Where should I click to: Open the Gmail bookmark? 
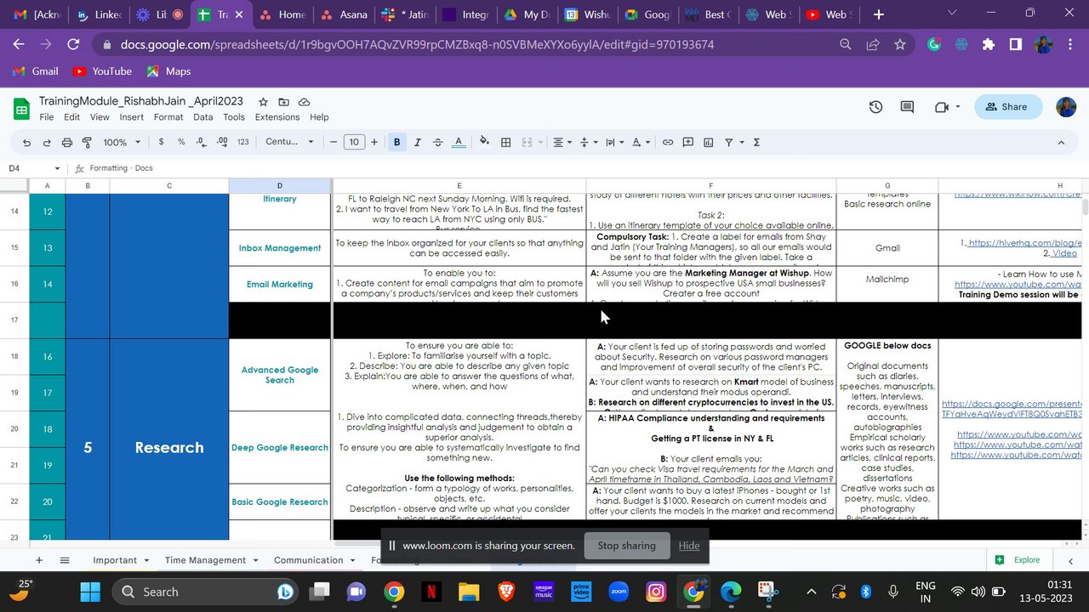point(35,71)
